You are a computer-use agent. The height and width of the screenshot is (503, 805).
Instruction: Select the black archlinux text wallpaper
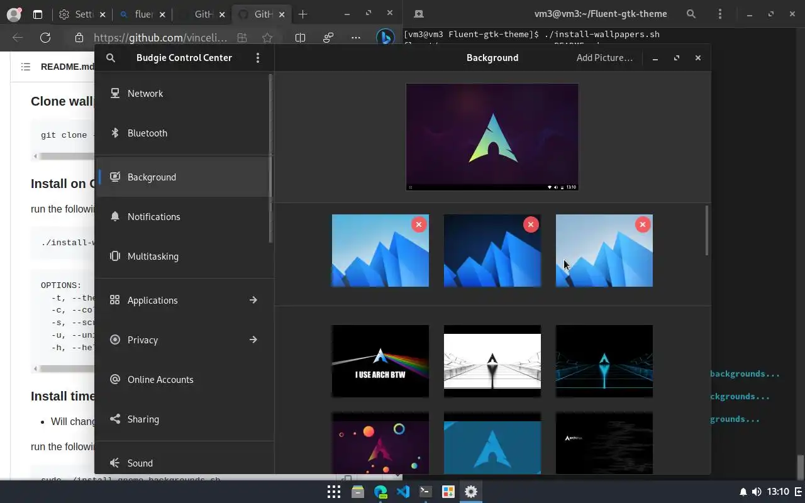604,443
